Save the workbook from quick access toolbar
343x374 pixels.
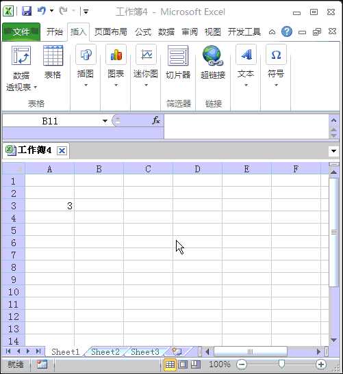pyautogui.click(x=27, y=11)
